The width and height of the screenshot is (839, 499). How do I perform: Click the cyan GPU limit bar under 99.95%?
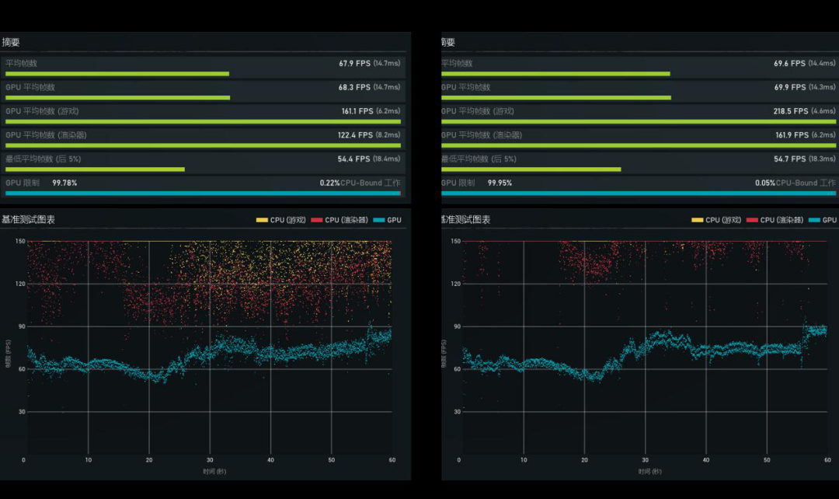pyautogui.click(x=639, y=194)
